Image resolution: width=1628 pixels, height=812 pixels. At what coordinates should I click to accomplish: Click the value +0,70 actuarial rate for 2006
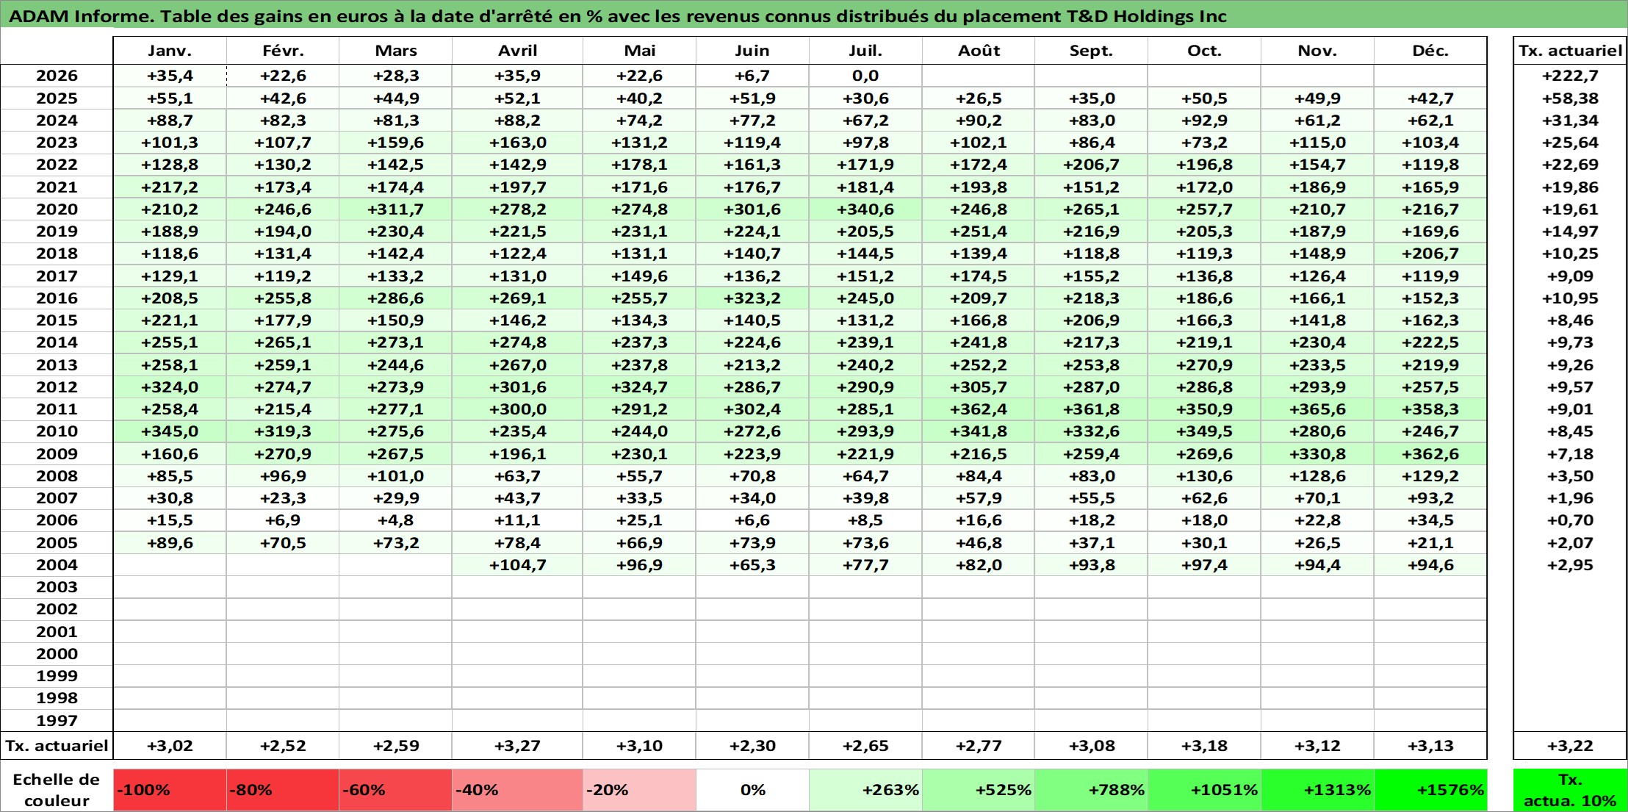pyautogui.click(x=1570, y=520)
